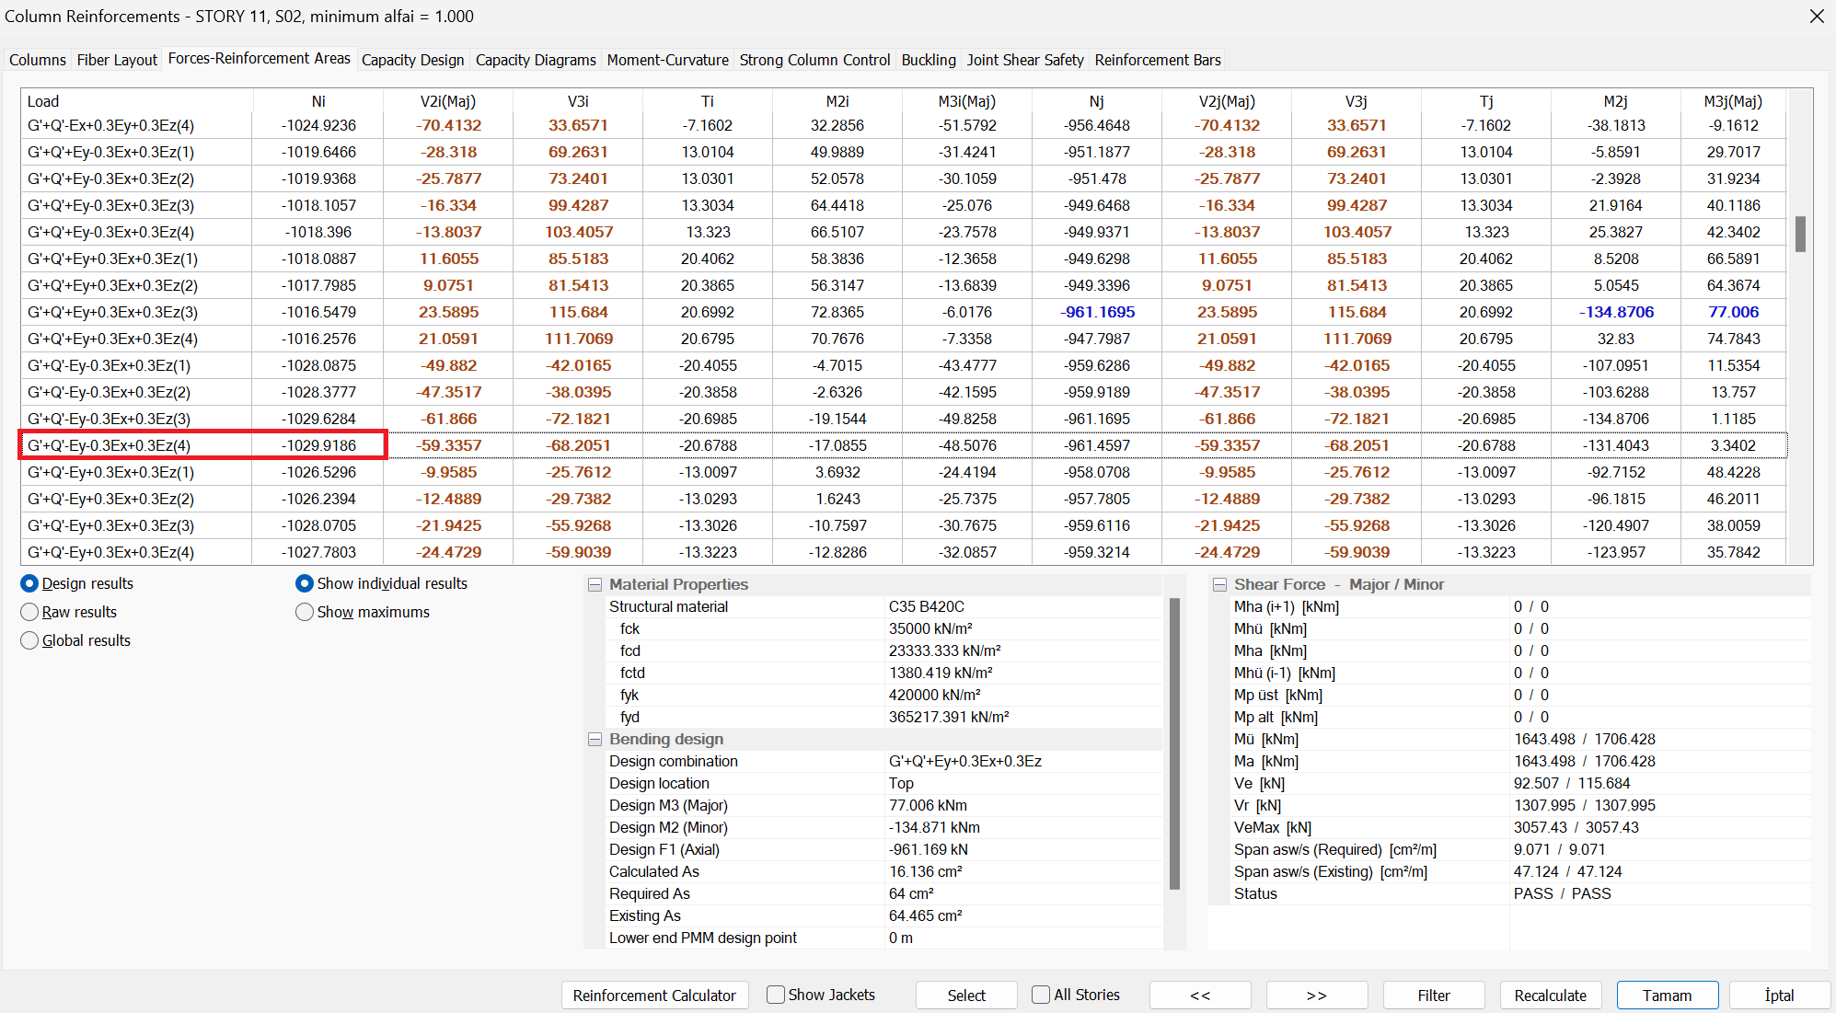Switch to the Capacity Diagrams tab
1836x1013 pixels.
[x=536, y=60]
